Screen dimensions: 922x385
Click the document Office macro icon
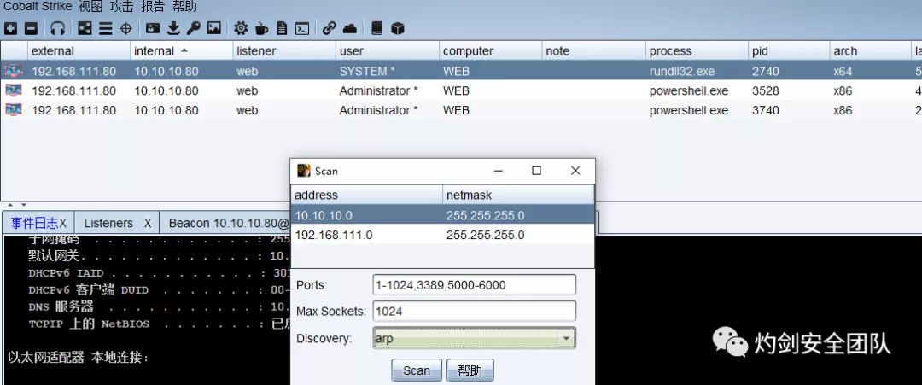coord(283,27)
